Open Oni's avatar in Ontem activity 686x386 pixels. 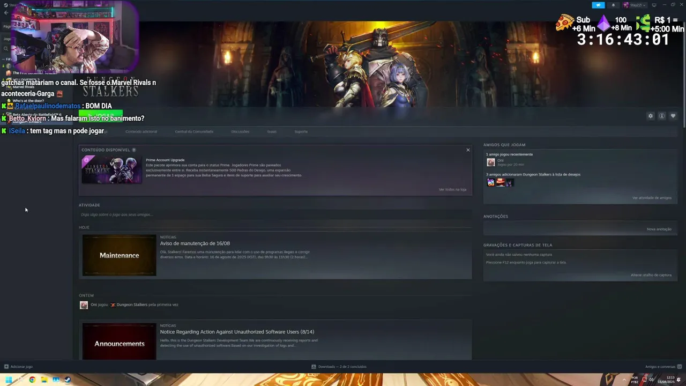[84, 305]
